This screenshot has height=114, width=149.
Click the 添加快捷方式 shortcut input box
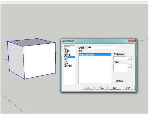120,58
